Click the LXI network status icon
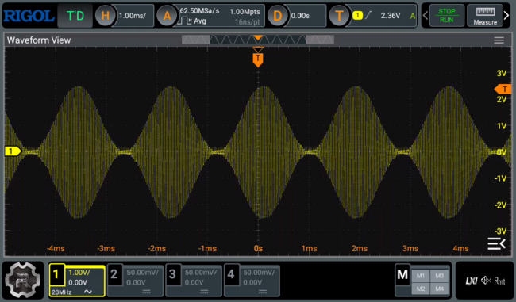Image resolution: width=516 pixels, height=302 pixels. tap(472, 281)
